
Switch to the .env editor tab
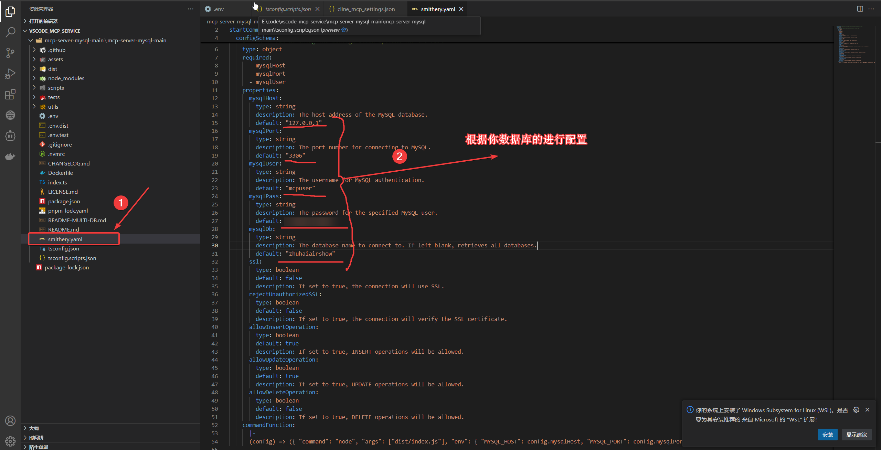point(219,9)
